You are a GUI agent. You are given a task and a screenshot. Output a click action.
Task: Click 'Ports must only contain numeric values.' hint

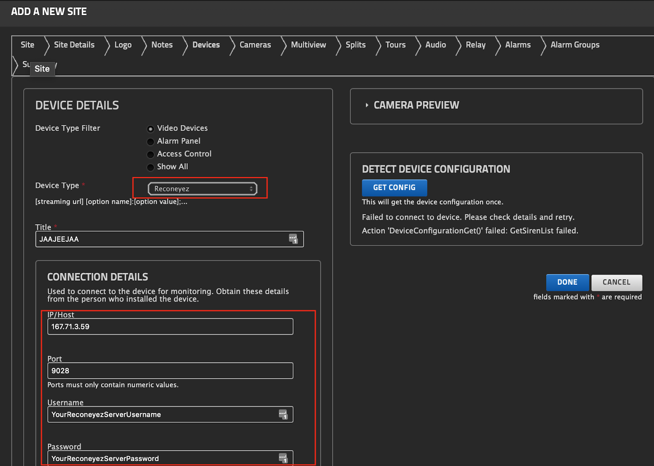click(113, 385)
